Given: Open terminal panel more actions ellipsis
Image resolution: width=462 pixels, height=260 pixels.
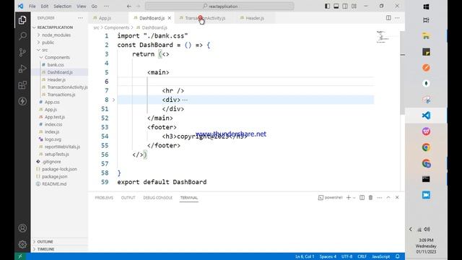Looking at the screenshot, I should click(380, 197).
